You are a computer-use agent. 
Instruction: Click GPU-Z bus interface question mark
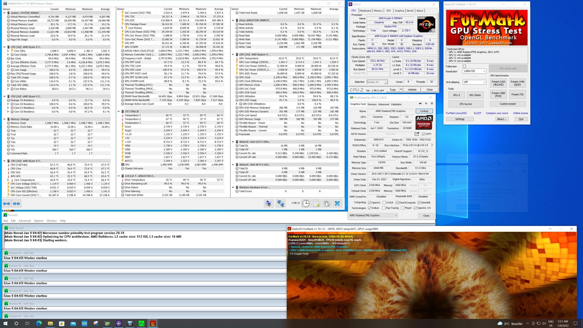(432, 145)
